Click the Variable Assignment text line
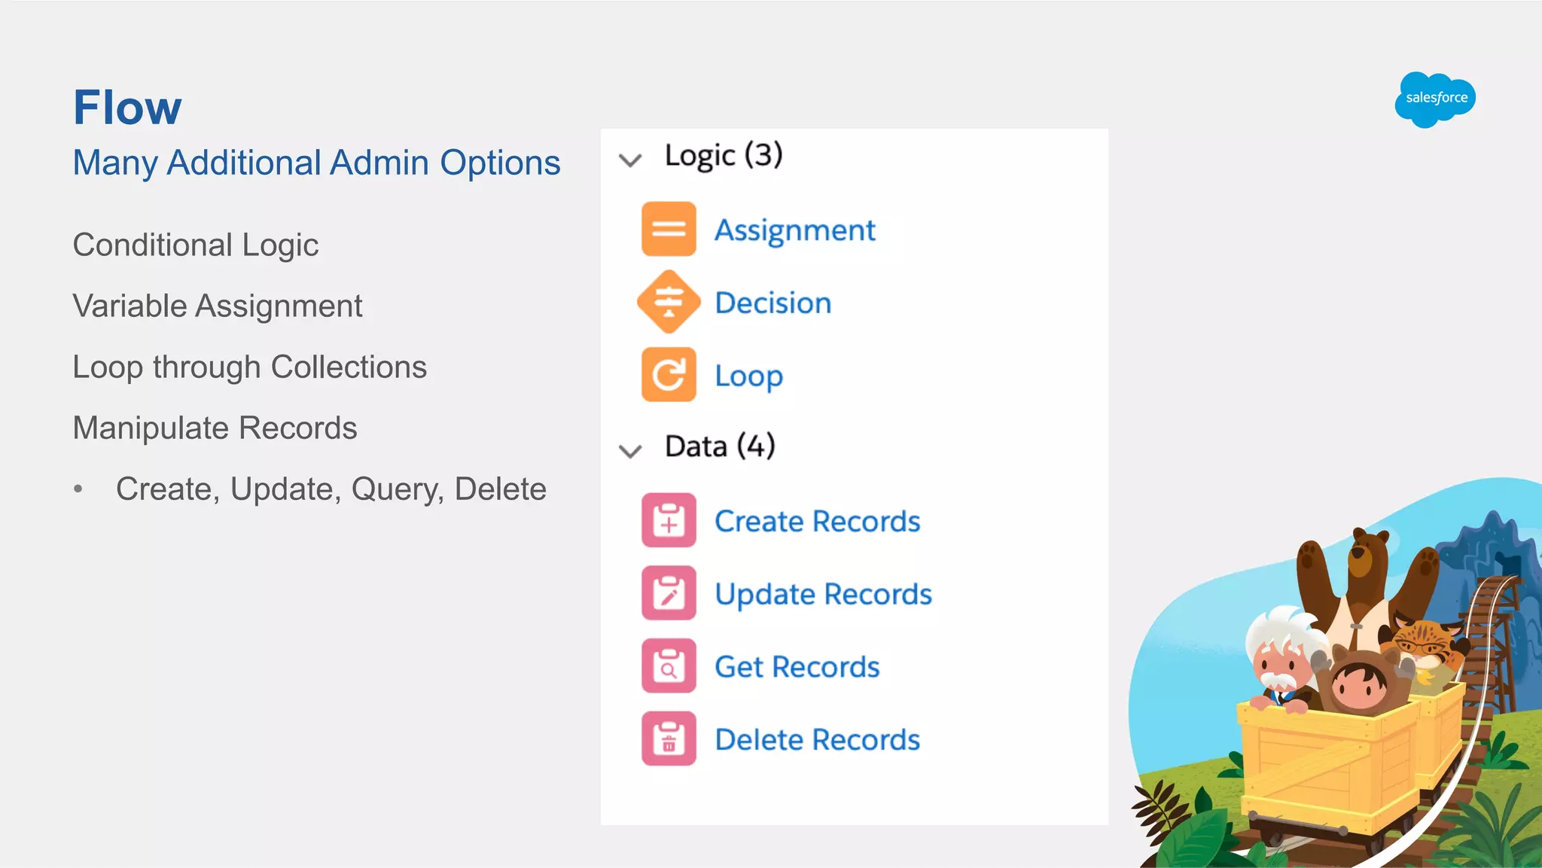The image size is (1542, 868). pos(218,306)
